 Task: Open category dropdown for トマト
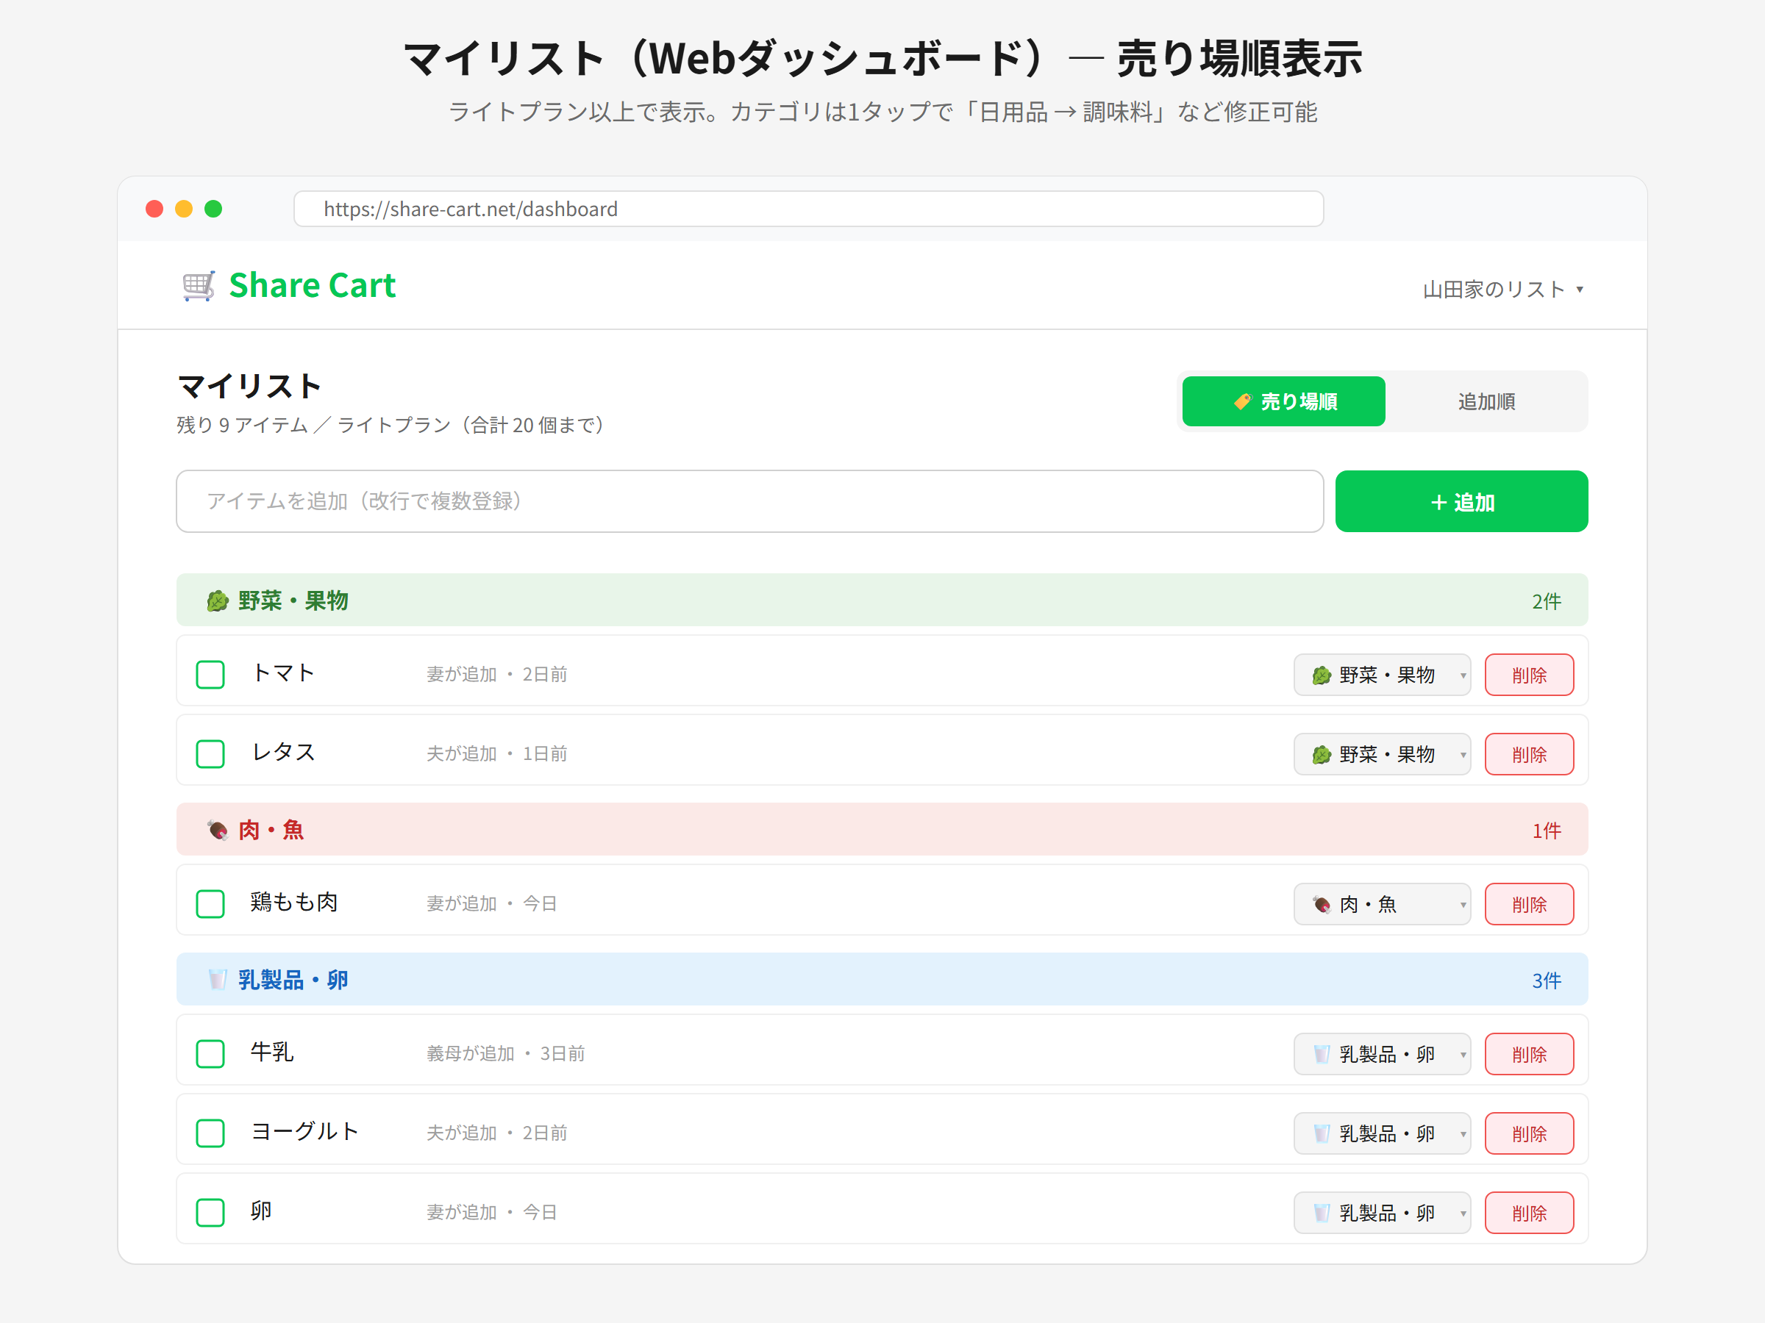[1382, 675]
